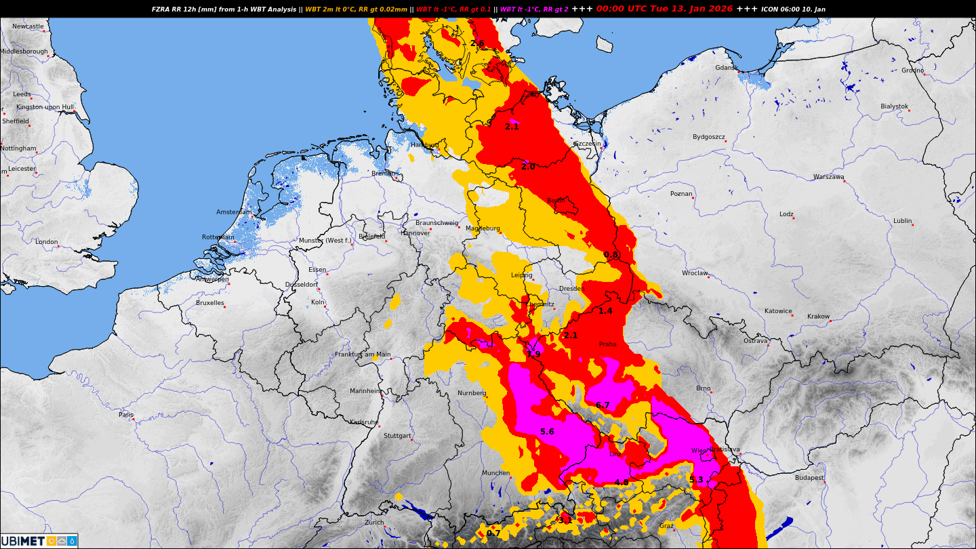Select the magenta RR gt 2 legend entry
976x549 pixels.
533,9
